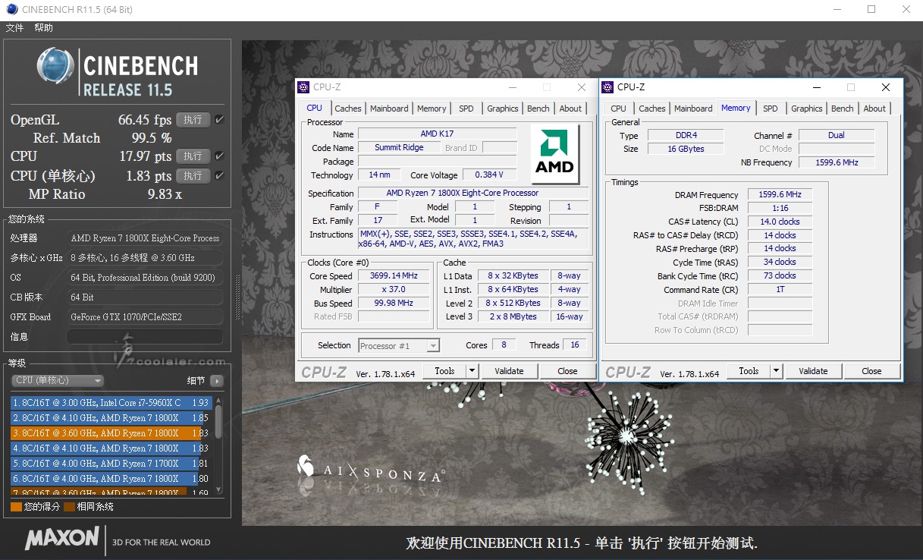Switch to About tab in left CPU-Z

[x=570, y=109]
